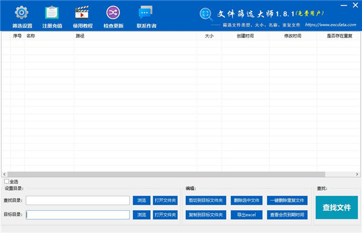Close the 文件筛选大师 window
Image resolution: width=362 pixels, height=233 pixels.
pyautogui.click(x=355, y=5)
